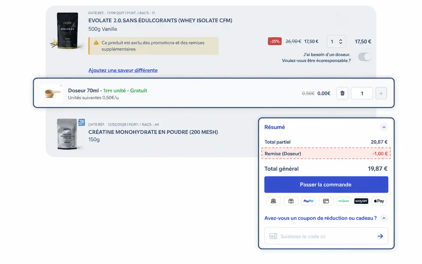Click the struck-through 26,90 € price

(x=293, y=42)
